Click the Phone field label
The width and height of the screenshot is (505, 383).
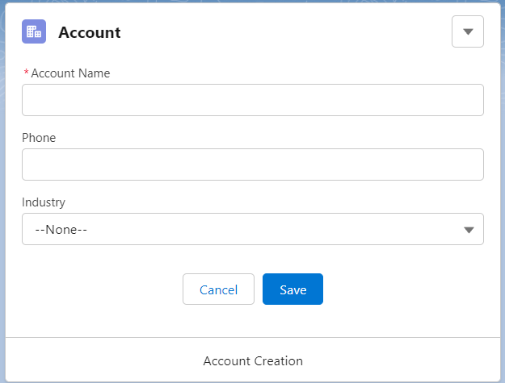click(39, 138)
